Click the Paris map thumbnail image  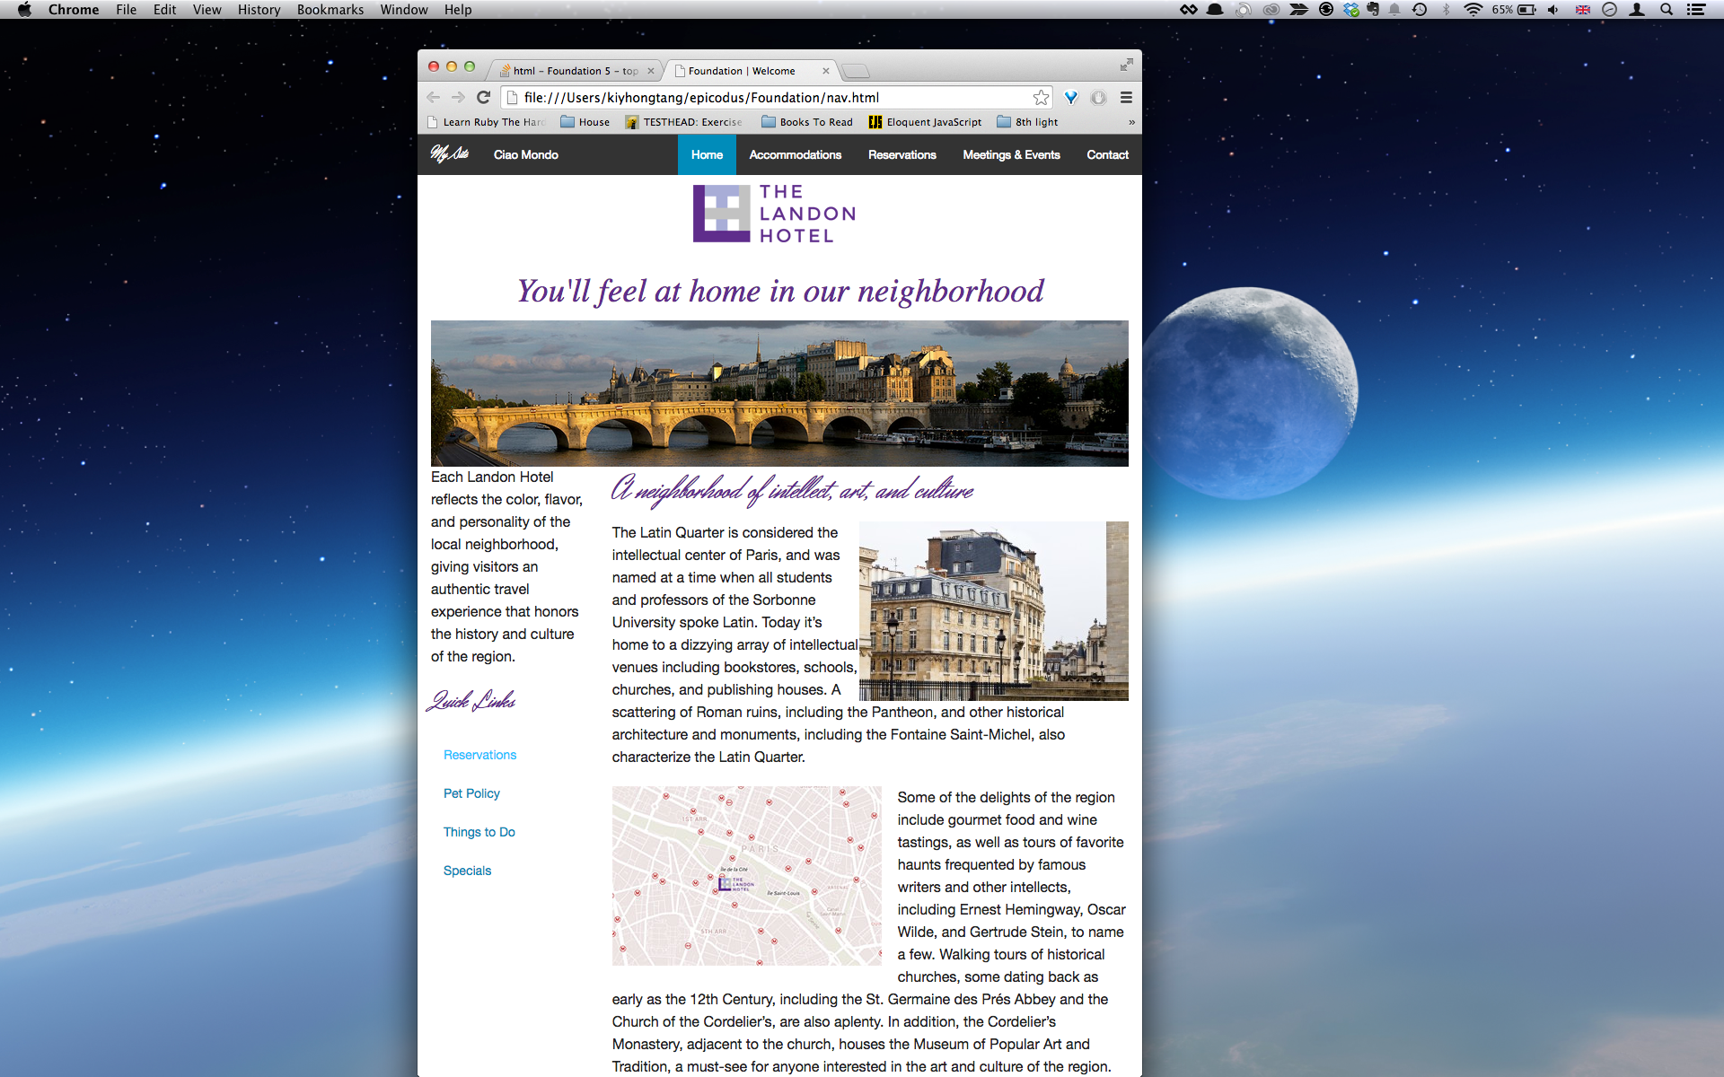[x=746, y=876]
